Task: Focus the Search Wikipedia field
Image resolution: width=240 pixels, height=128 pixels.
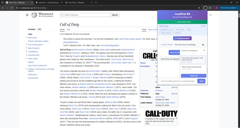Action: [x=85, y=15]
